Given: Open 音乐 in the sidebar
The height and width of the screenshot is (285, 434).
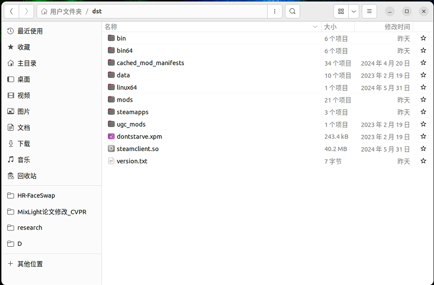Looking at the screenshot, I should click(51, 160).
